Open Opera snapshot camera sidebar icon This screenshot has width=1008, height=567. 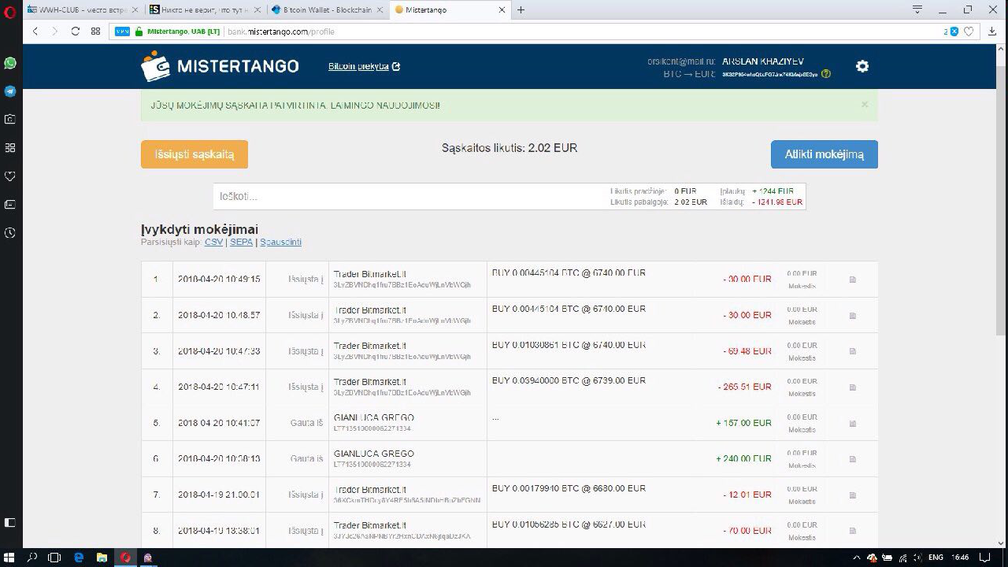click(10, 120)
